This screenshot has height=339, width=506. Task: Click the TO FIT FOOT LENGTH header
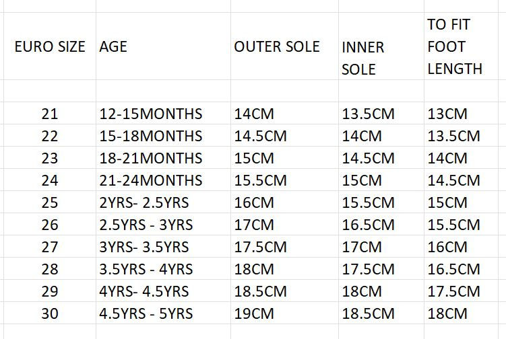pos(461,46)
